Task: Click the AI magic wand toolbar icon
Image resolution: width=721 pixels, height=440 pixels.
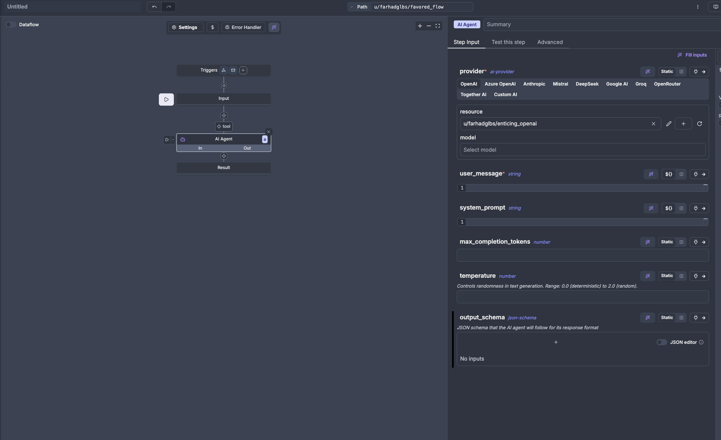Action: tap(274, 27)
